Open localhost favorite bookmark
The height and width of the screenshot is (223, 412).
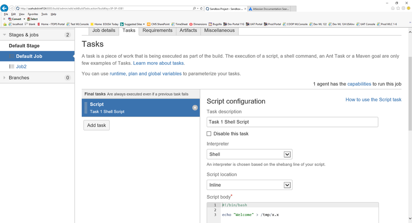[x=16, y=24]
